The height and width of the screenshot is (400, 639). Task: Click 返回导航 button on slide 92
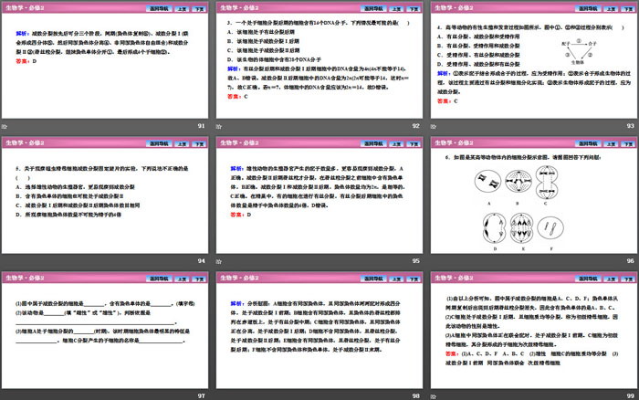373,8
